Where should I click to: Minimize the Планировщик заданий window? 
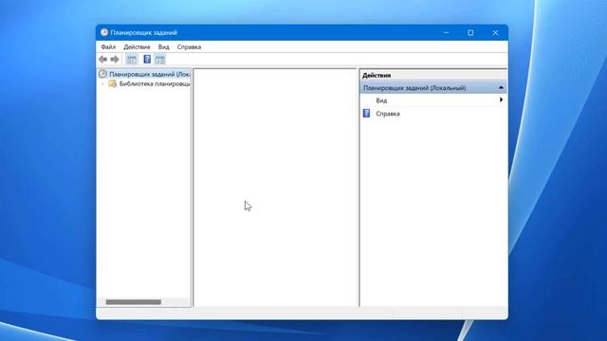click(x=446, y=33)
